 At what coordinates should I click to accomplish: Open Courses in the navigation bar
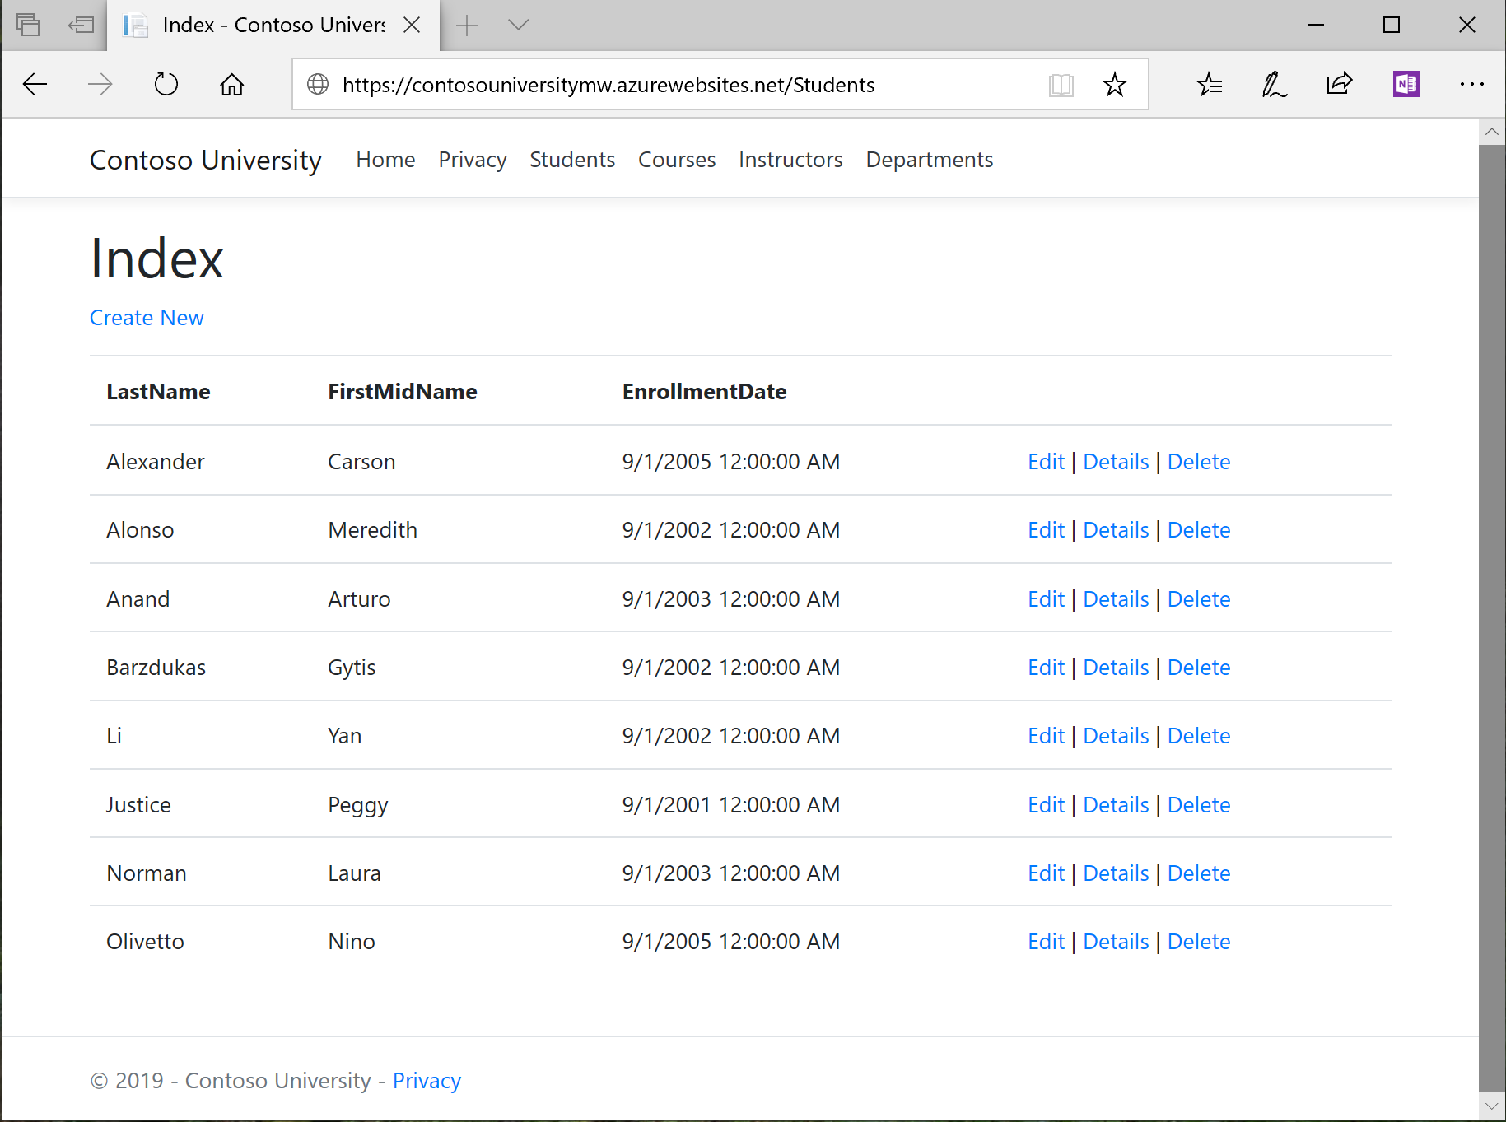(676, 160)
